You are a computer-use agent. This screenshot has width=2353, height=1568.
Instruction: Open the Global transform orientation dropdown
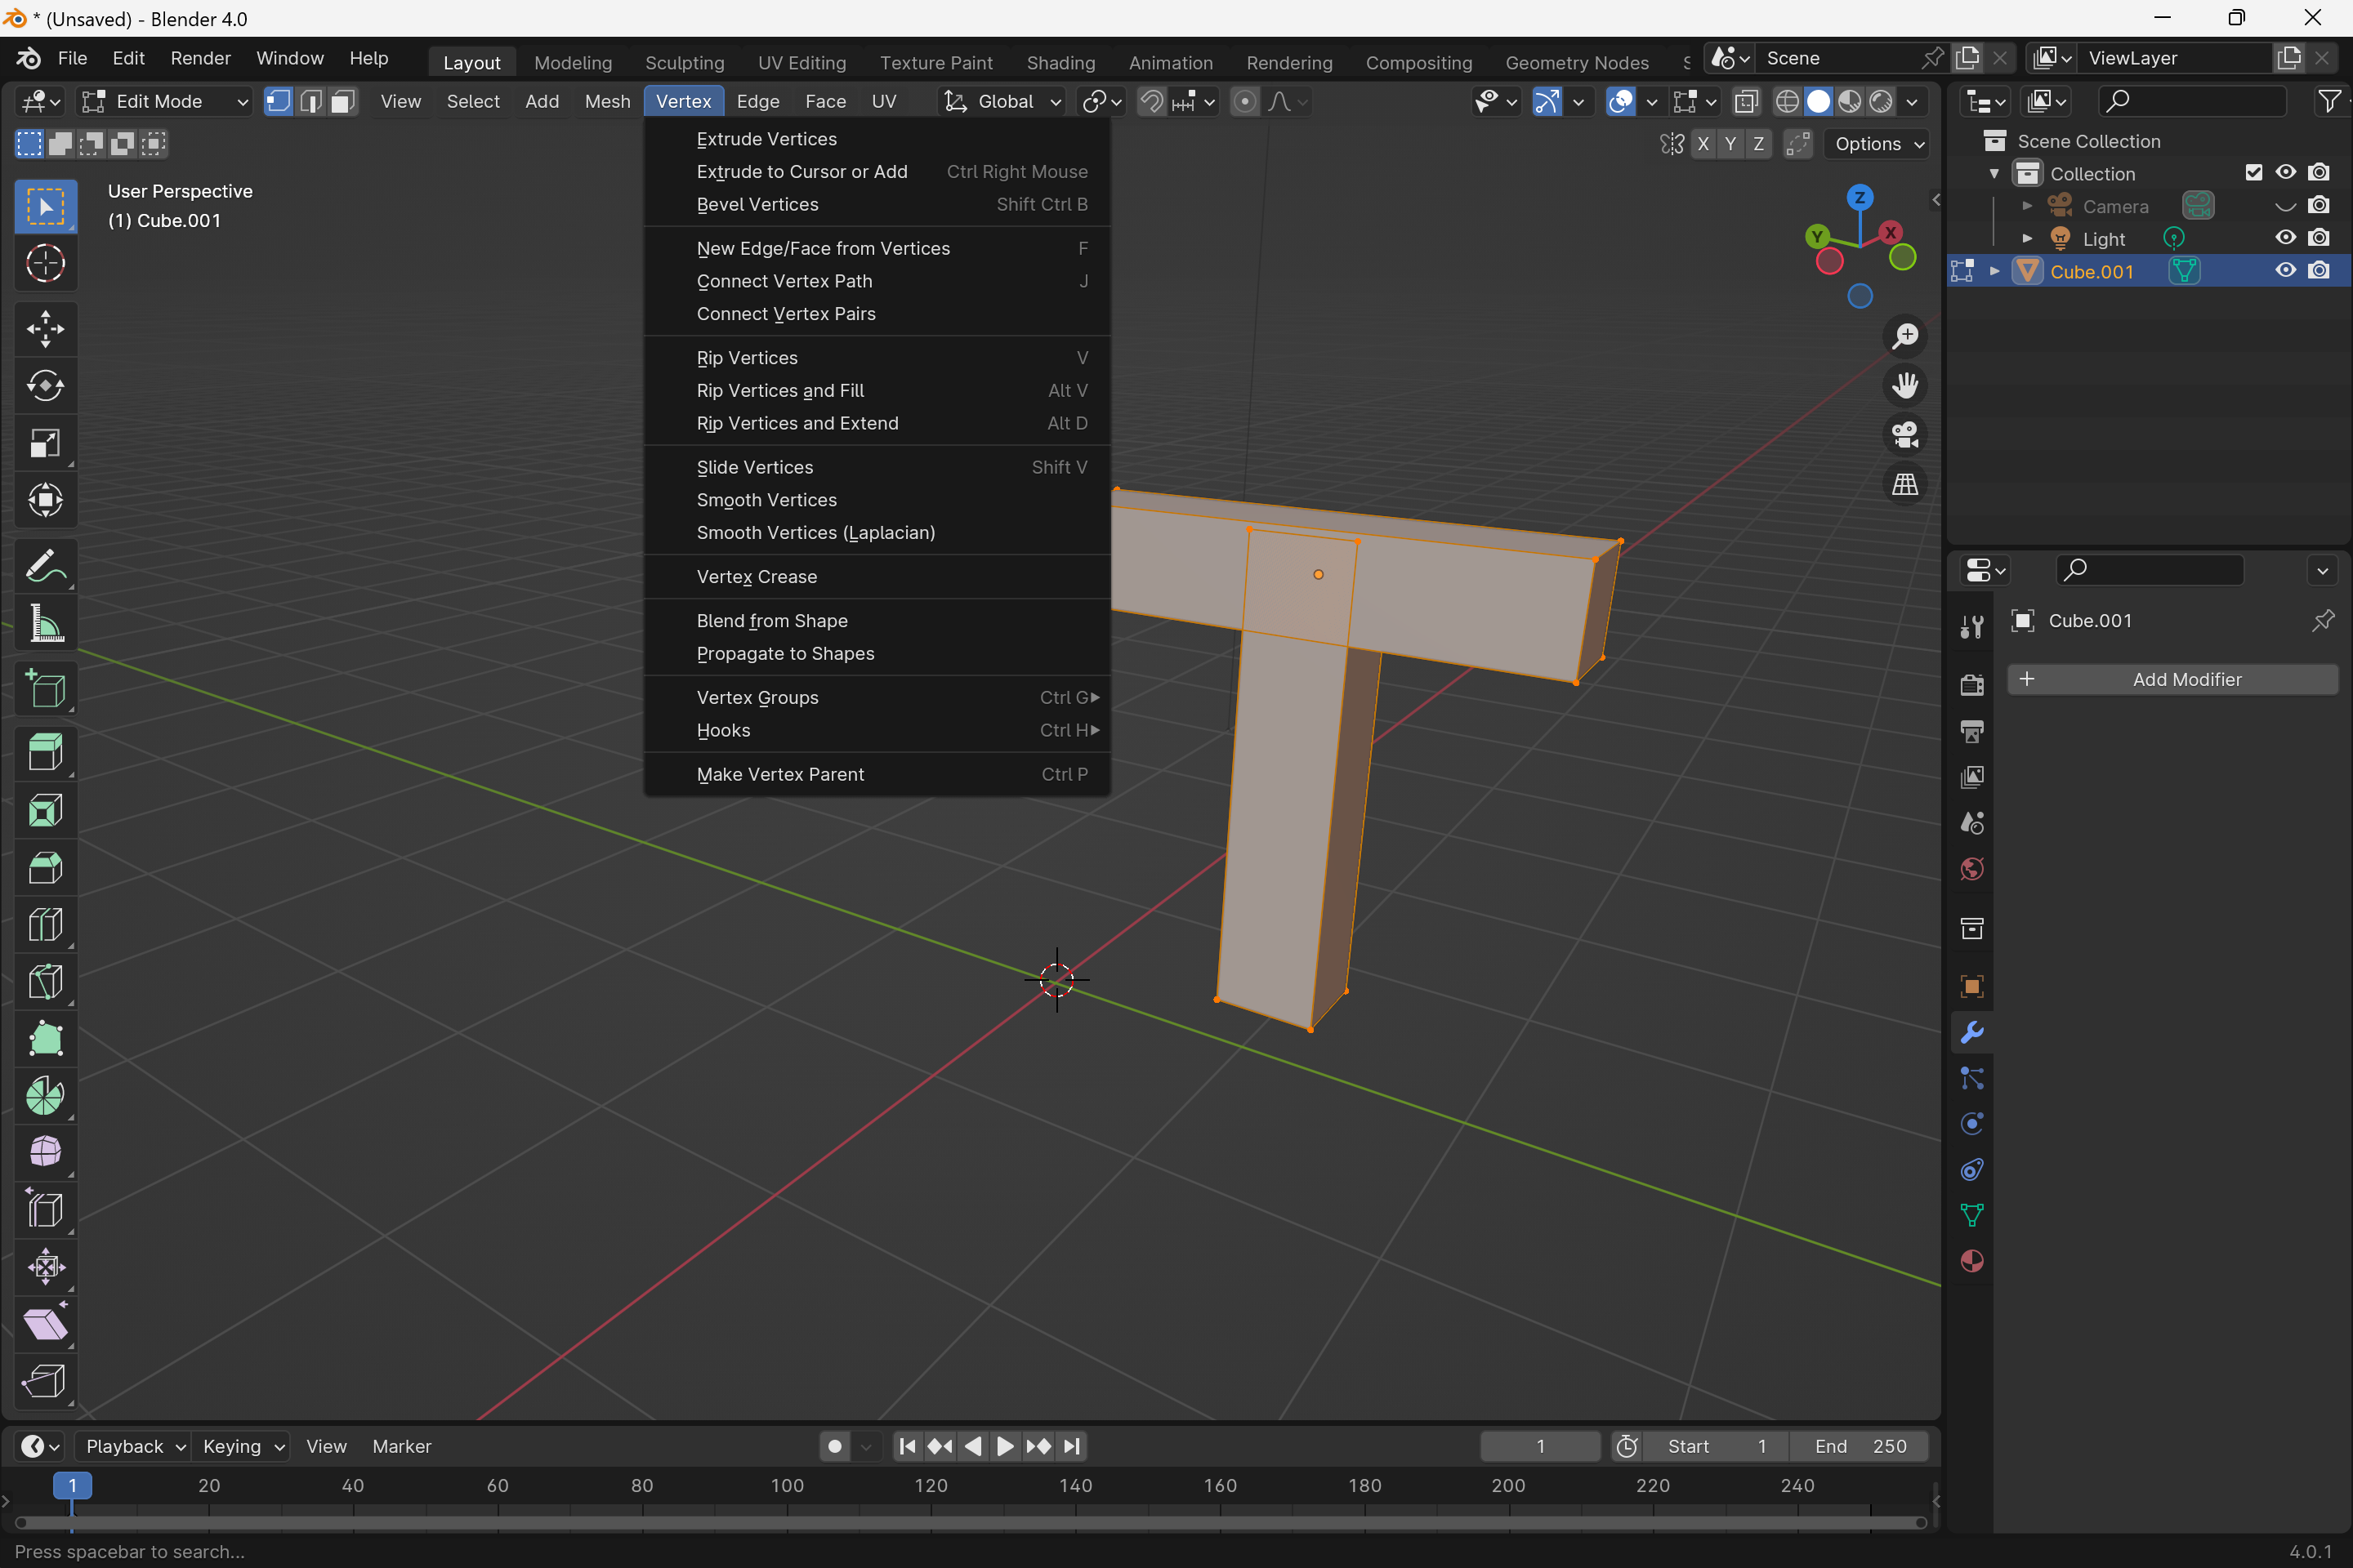tap(1002, 101)
